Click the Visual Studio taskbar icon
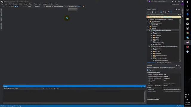The image size is (191, 107). coord(187,42)
